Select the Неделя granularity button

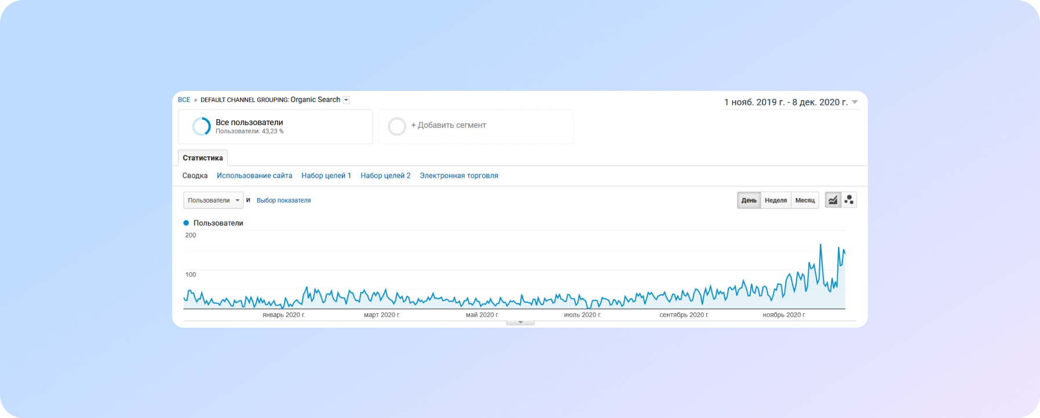776,200
